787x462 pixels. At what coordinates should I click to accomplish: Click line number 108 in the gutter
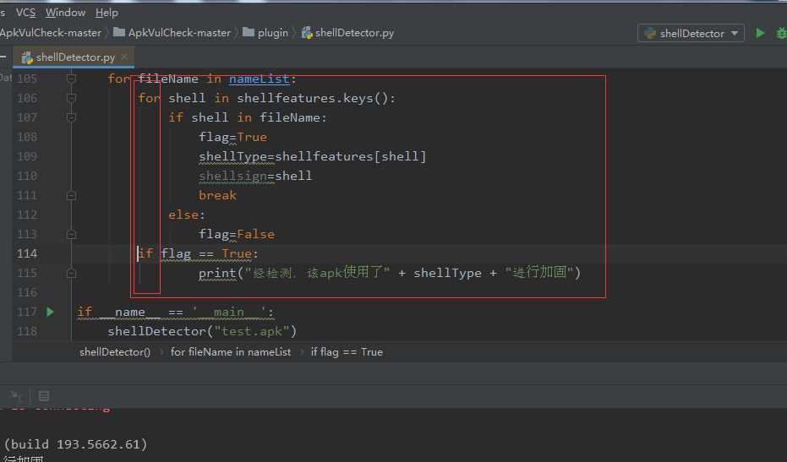coord(27,137)
